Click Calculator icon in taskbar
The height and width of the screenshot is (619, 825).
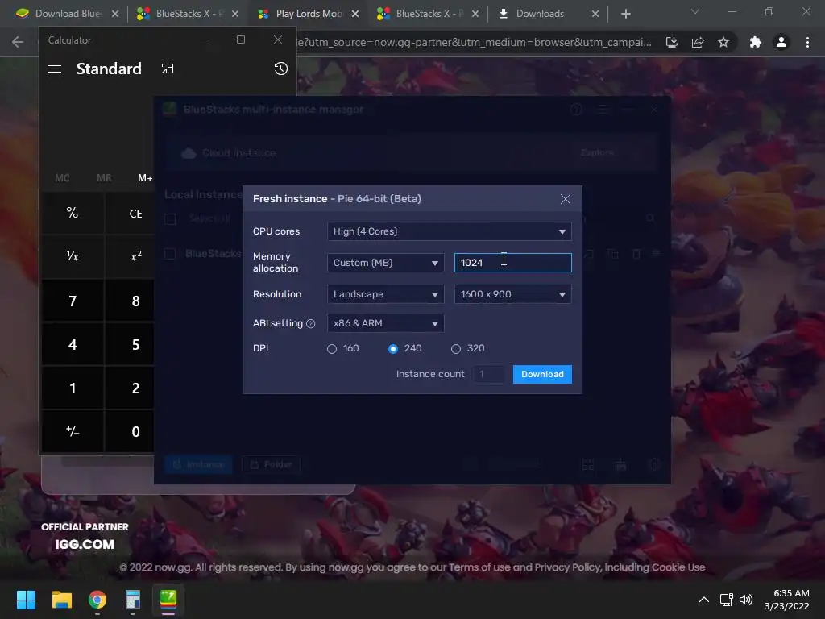pos(133,600)
